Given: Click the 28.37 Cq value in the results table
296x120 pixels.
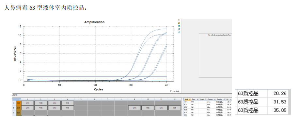Looking at the screenshot, I should 229,102.
